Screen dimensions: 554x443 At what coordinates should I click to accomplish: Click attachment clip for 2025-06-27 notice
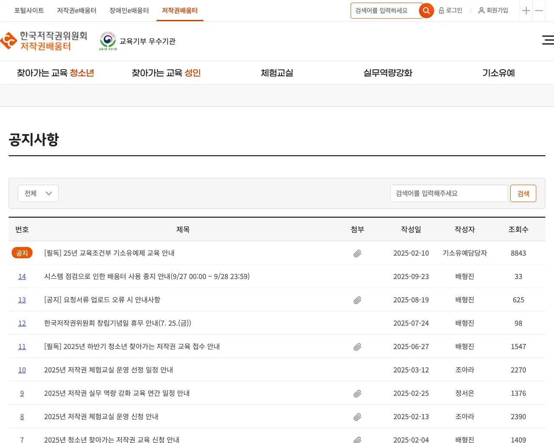357,347
